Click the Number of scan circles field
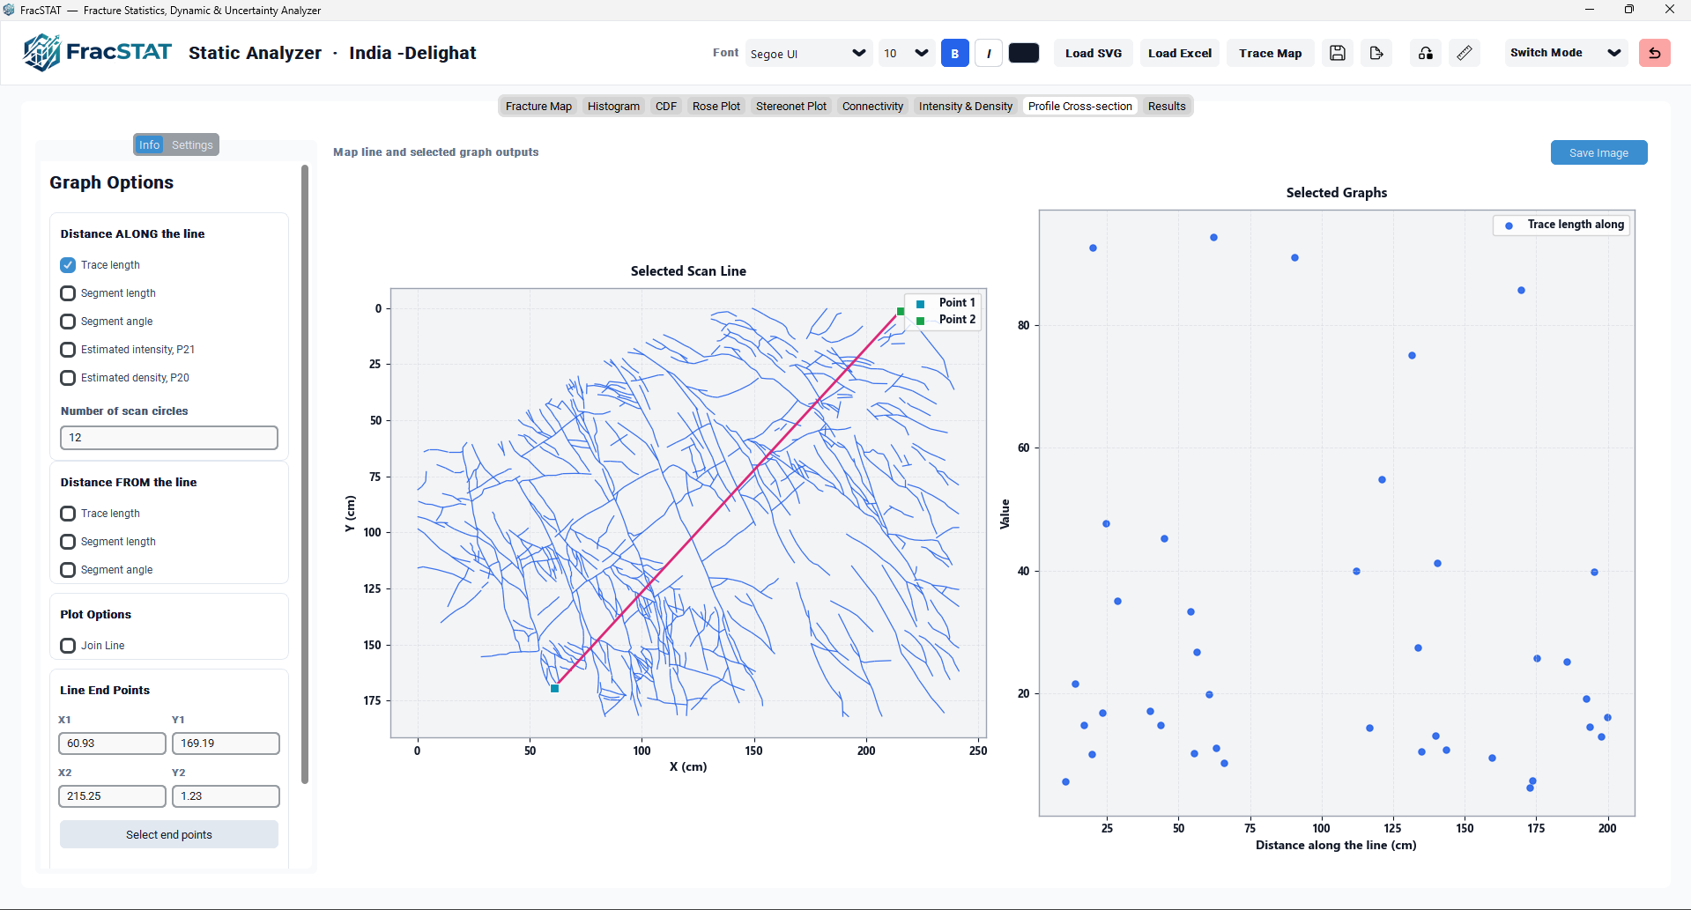This screenshot has width=1691, height=910. point(168,438)
